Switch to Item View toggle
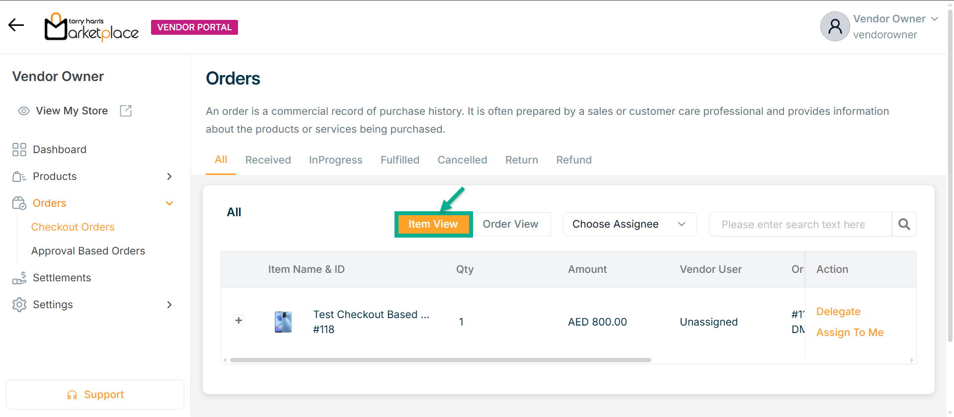This screenshot has width=954, height=417. [433, 224]
